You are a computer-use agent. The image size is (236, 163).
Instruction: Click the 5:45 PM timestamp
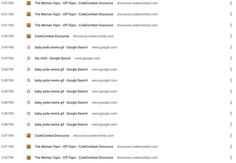(8, 158)
